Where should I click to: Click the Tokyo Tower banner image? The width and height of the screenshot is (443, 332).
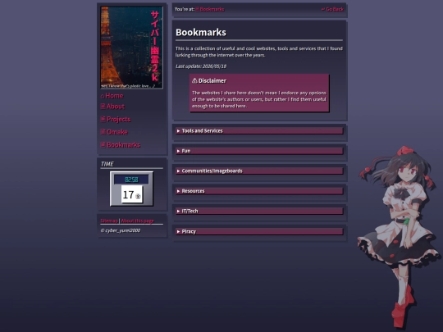click(x=131, y=48)
